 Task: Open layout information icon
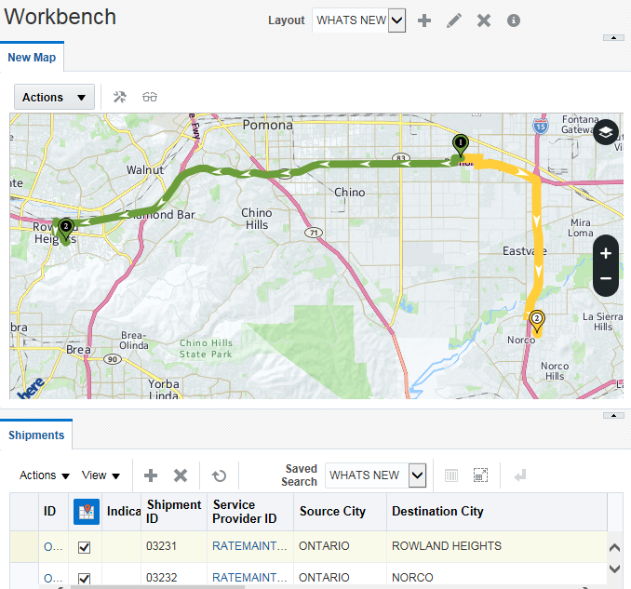point(514,20)
